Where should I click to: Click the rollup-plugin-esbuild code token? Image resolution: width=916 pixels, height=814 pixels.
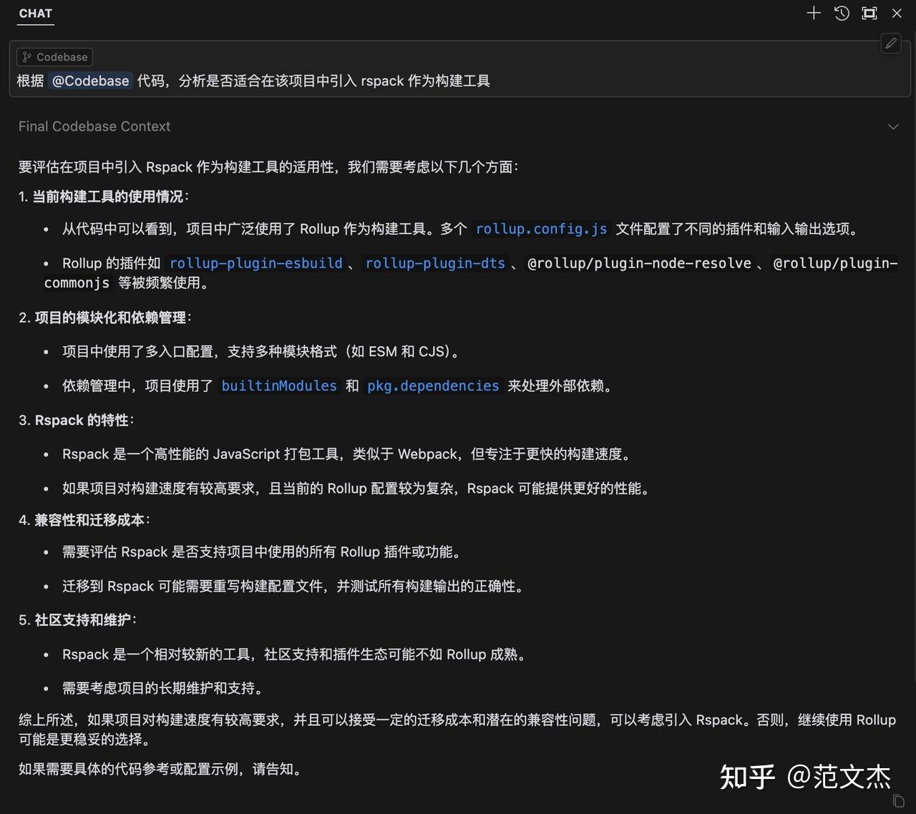[255, 263]
